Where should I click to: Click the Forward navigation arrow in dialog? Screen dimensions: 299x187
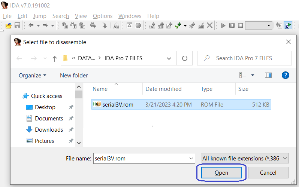coord(34,58)
